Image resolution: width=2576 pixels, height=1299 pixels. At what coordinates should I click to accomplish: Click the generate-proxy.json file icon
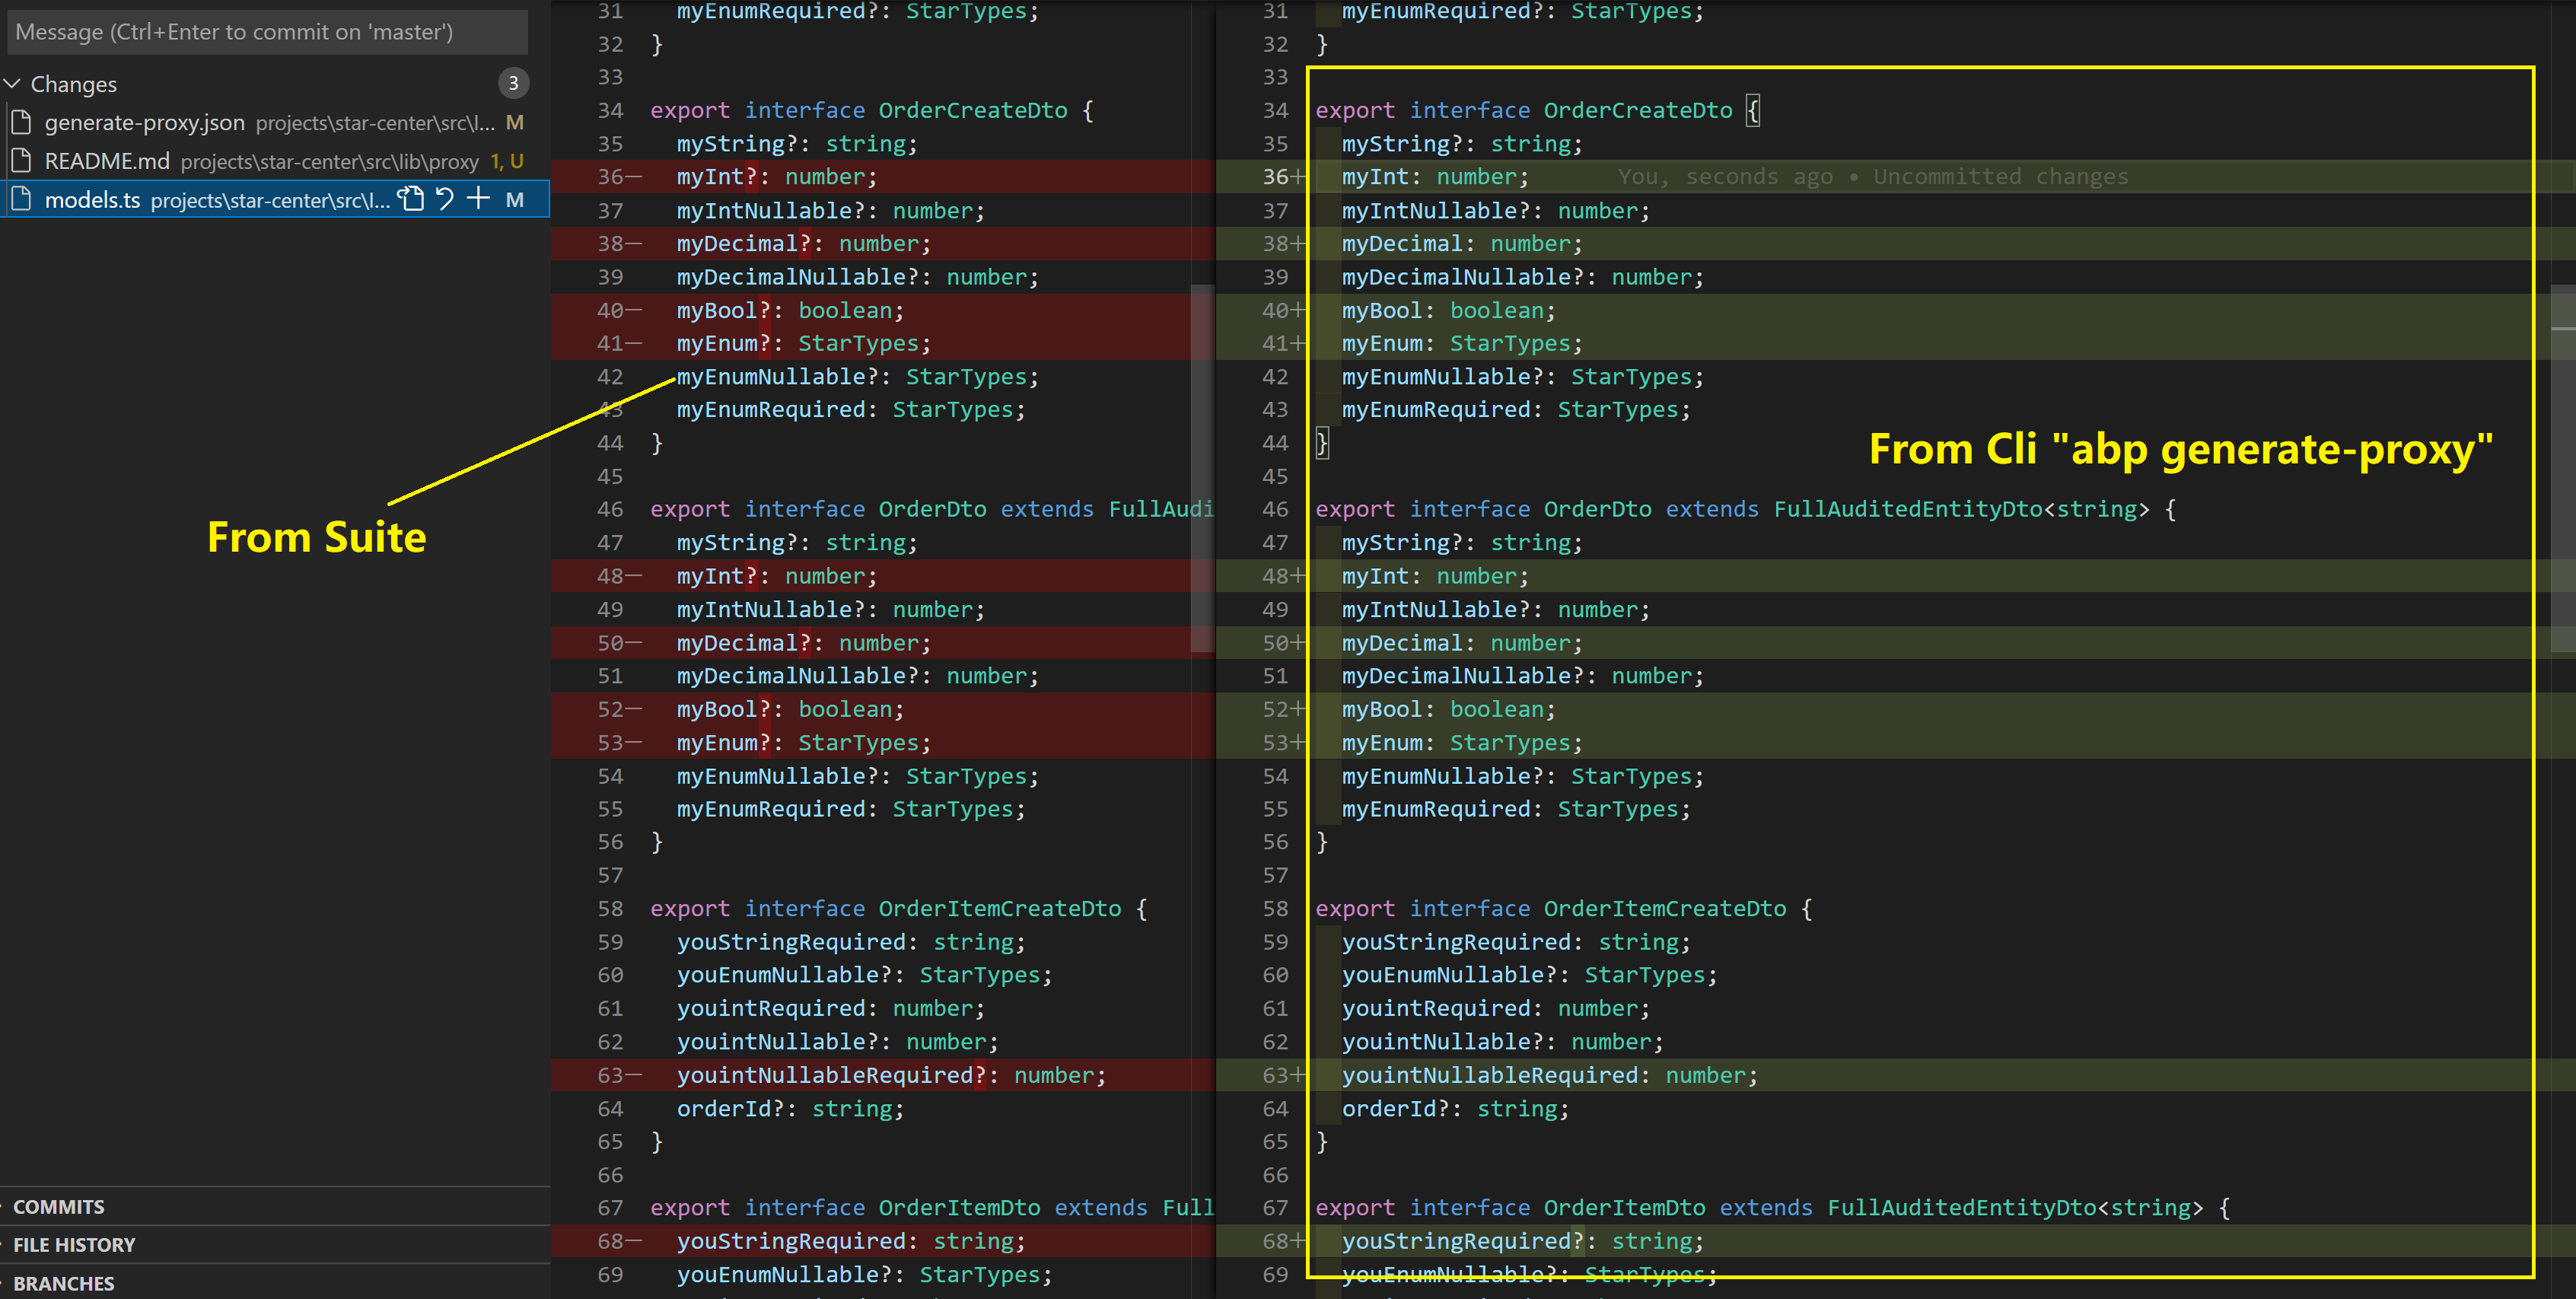click(x=21, y=122)
